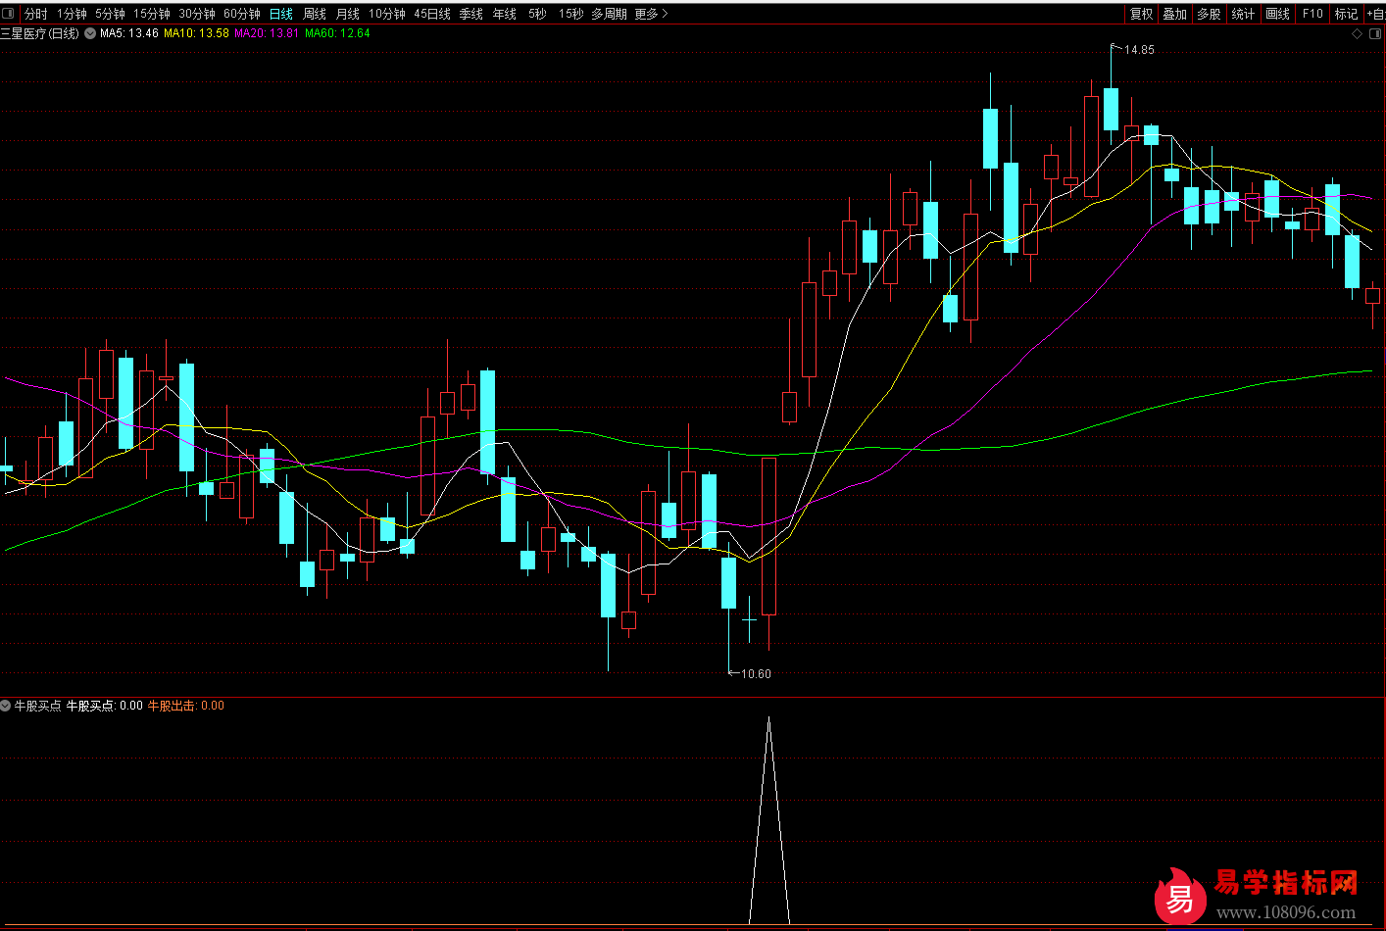The width and height of the screenshot is (1386, 931).
Task: Select the 60分钟 period tab
Action: click(x=242, y=14)
